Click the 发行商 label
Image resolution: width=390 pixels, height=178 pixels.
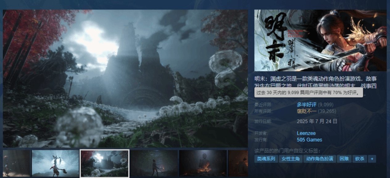[x=261, y=140]
